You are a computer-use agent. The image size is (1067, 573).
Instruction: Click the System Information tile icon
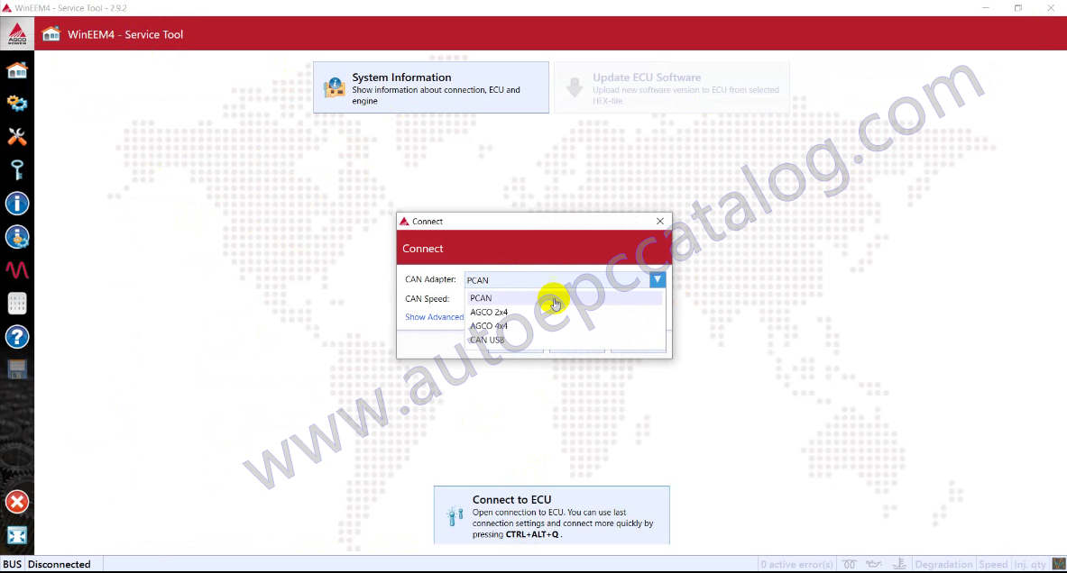(334, 87)
